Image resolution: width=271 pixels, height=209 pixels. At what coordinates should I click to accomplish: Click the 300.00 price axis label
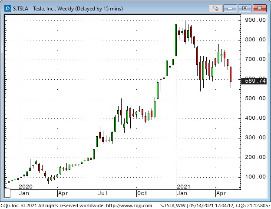pyautogui.click(x=255, y=138)
